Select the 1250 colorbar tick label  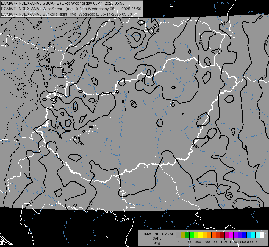click(x=224, y=242)
